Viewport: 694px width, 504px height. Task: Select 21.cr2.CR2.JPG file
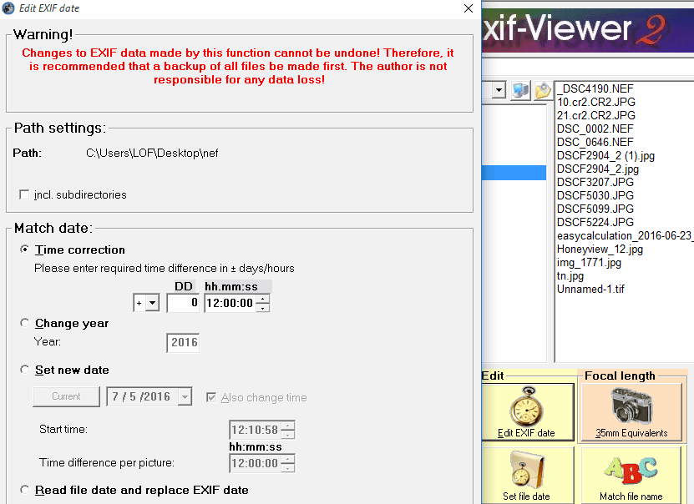tap(596, 115)
